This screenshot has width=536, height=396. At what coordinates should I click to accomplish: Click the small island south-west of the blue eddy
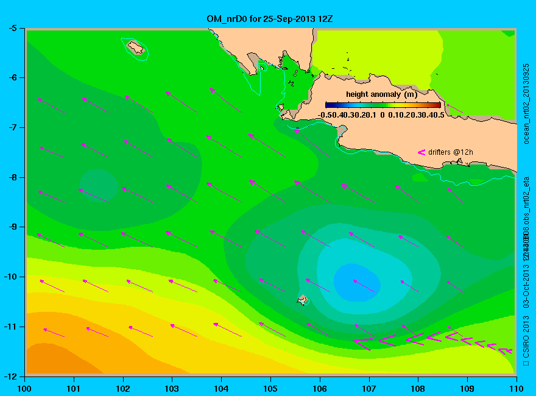coord(302,300)
